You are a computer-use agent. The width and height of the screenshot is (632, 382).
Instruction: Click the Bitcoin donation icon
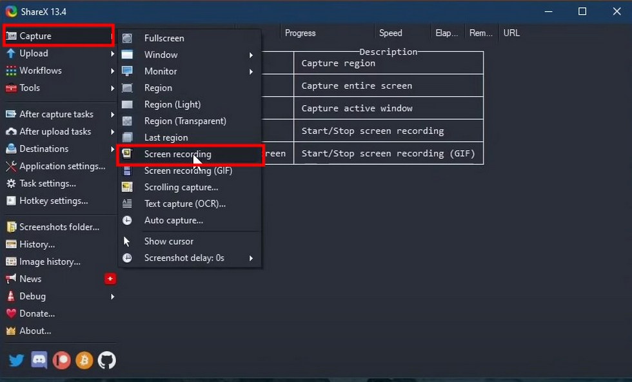(x=84, y=360)
